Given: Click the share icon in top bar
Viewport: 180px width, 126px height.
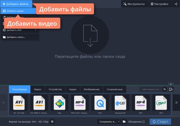Looking at the screenshot, I should tap(176, 4).
